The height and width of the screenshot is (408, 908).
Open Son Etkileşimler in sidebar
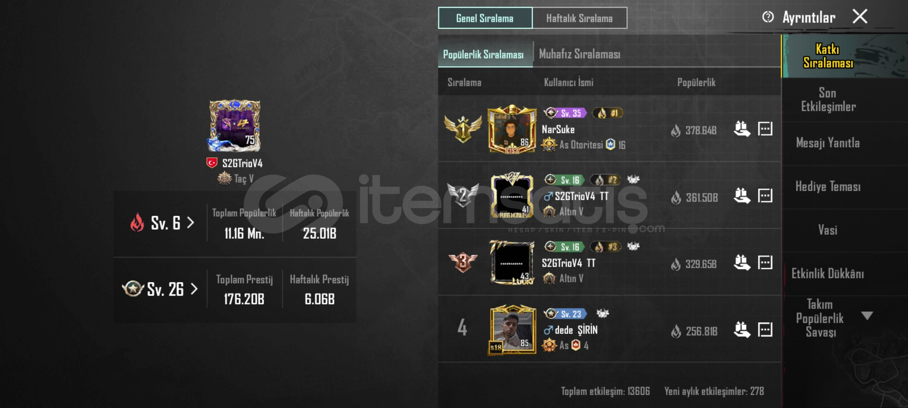(828, 100)
